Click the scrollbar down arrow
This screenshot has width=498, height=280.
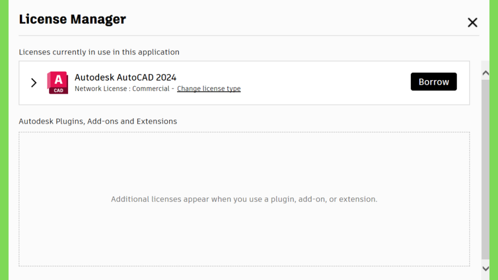point(485,268)
